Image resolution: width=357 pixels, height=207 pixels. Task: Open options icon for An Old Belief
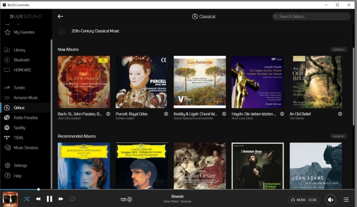(x=340, y=114)
